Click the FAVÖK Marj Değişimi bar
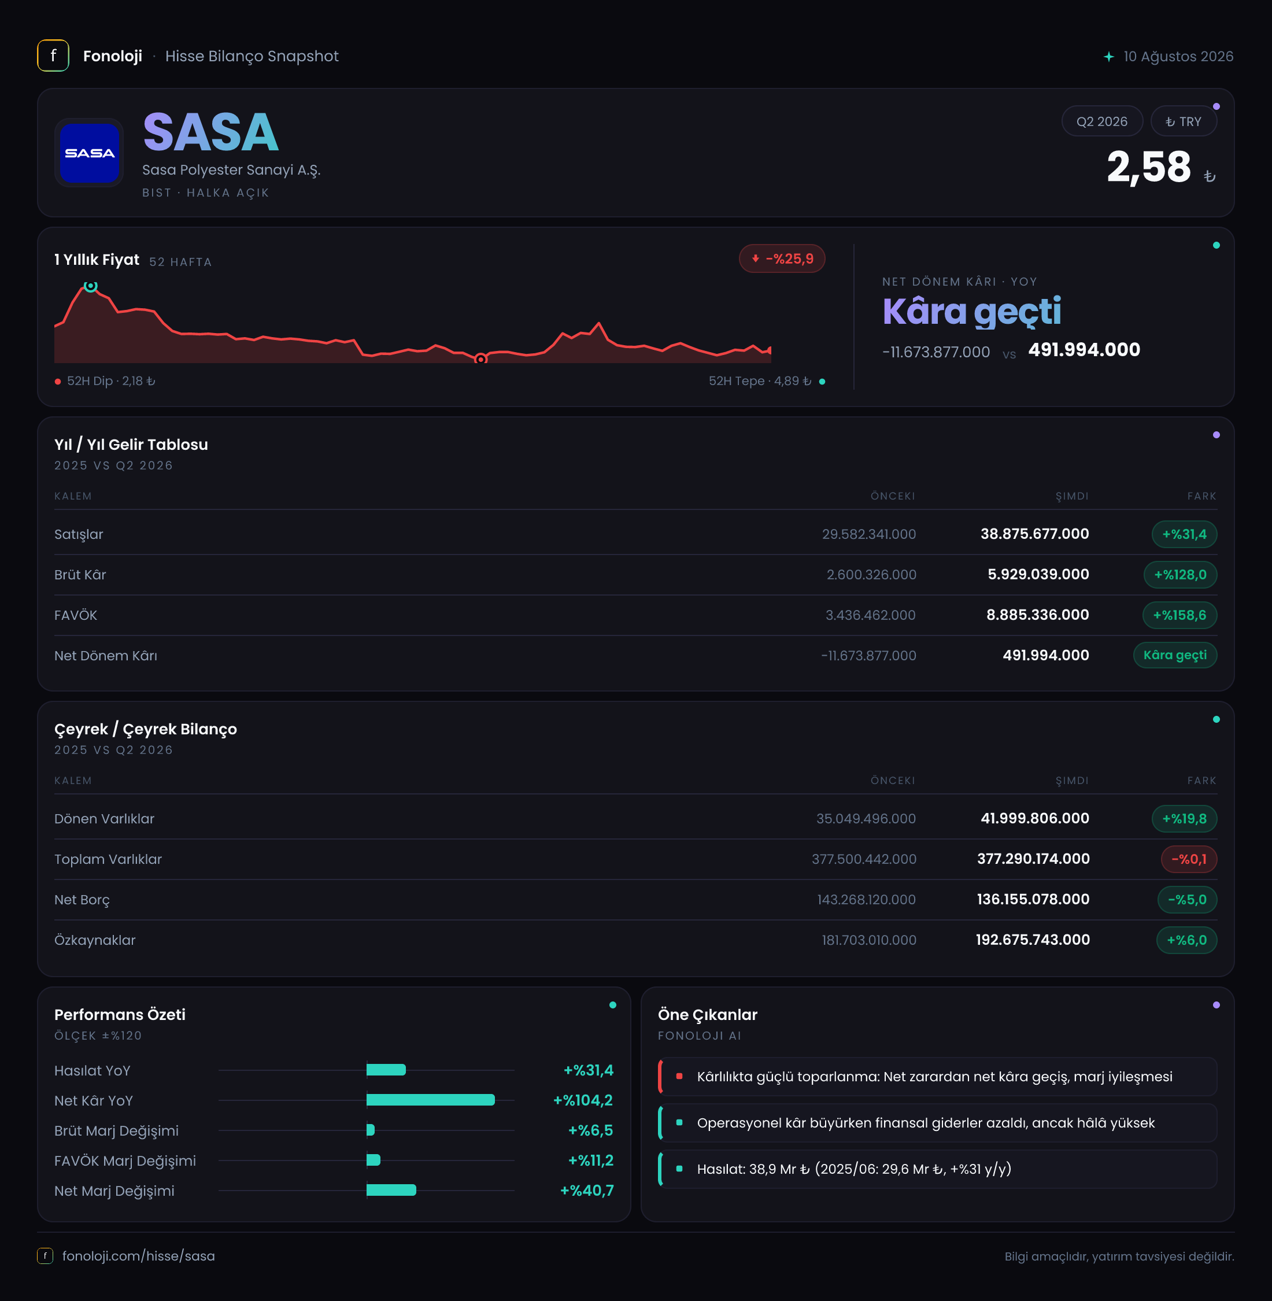1272x1301 pixels. [x=374, y=1160]
